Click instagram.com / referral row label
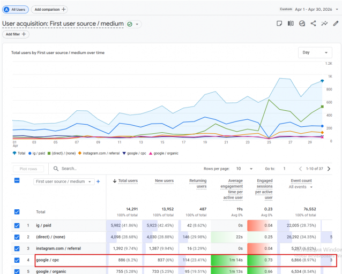Viewport: 342px width, 274px height. click(x=58, y=248)
